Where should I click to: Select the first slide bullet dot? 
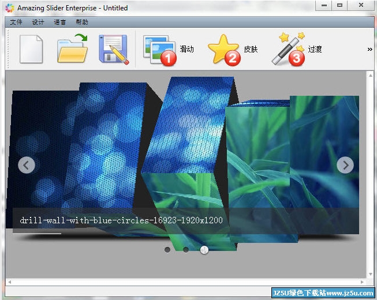pyautogui.click(x=167, y=250)
